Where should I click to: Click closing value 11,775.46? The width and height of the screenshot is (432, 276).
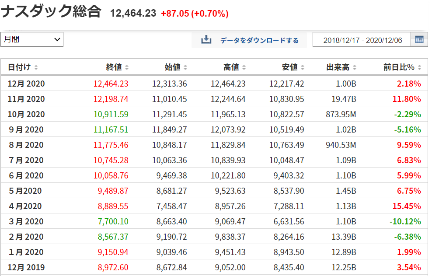111,145
